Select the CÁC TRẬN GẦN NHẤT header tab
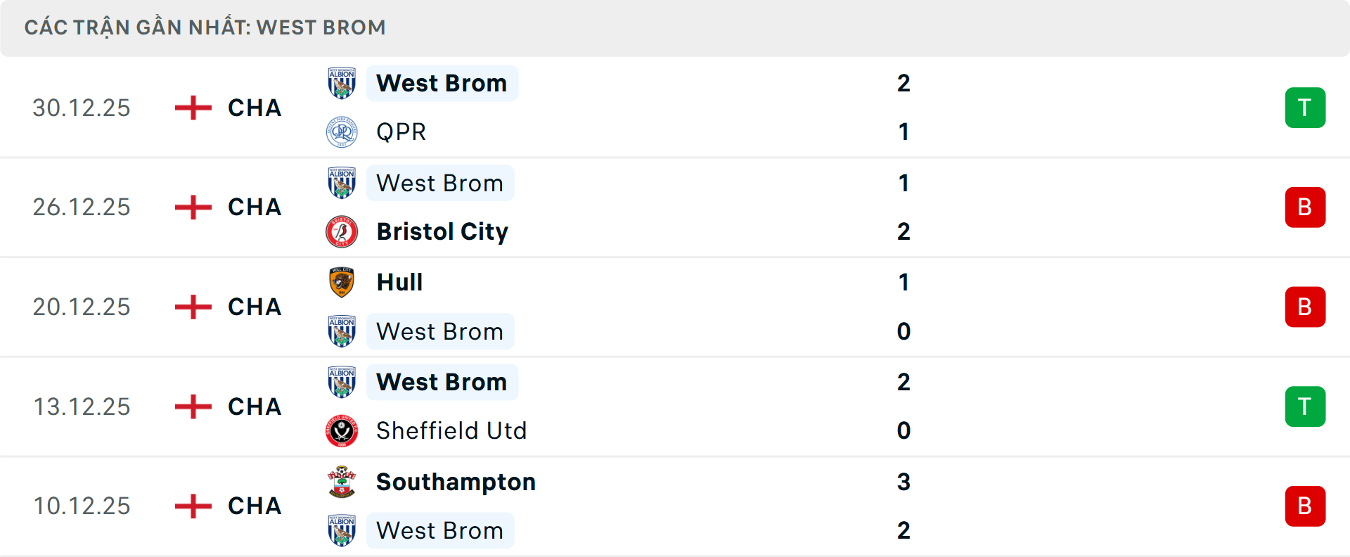This screenshot has height=557, width=1350. pyautogui.click(x=205, y=27)
